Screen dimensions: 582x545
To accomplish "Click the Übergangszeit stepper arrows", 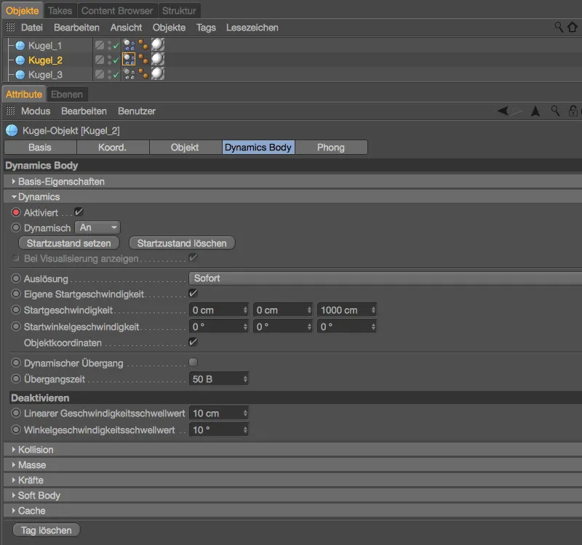I will click(245, 379).
